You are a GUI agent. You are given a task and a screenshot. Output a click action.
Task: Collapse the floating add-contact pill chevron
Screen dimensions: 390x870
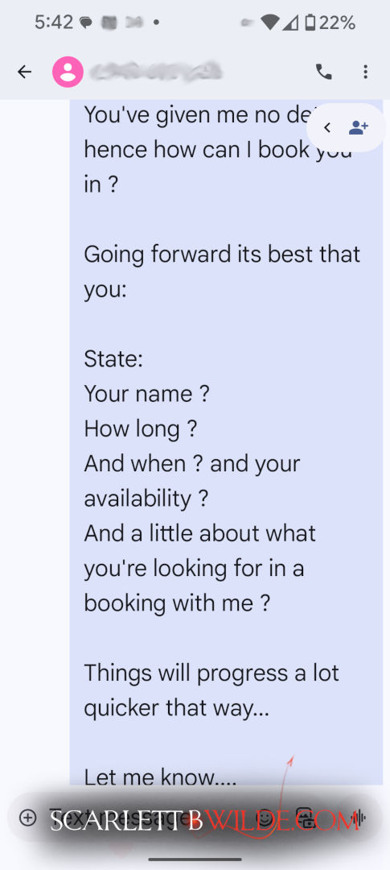pos(327,127)
